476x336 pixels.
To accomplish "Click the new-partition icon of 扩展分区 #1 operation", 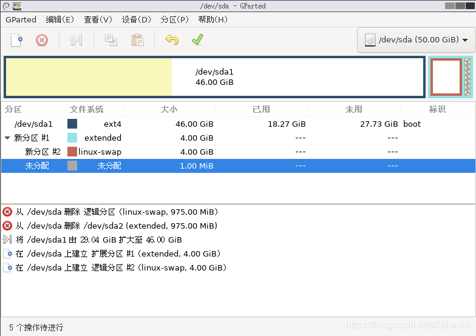I will [x=7, y=254].
